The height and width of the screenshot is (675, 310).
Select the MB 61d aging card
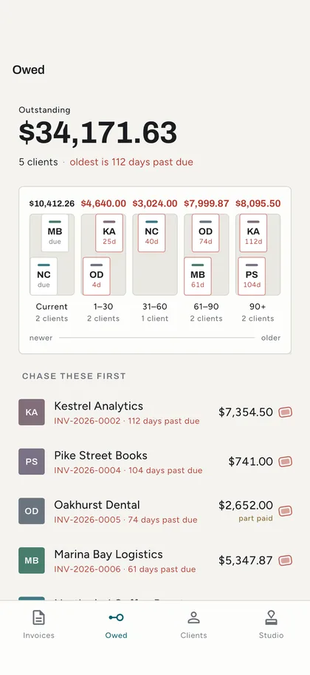(x=198, y=277)
